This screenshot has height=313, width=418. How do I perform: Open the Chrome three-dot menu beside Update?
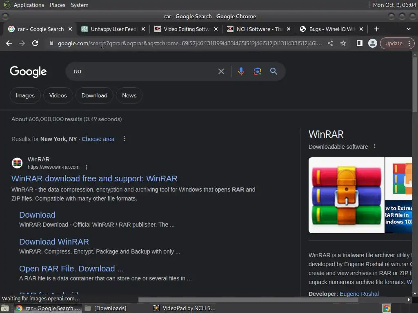[x=409, y=43]
